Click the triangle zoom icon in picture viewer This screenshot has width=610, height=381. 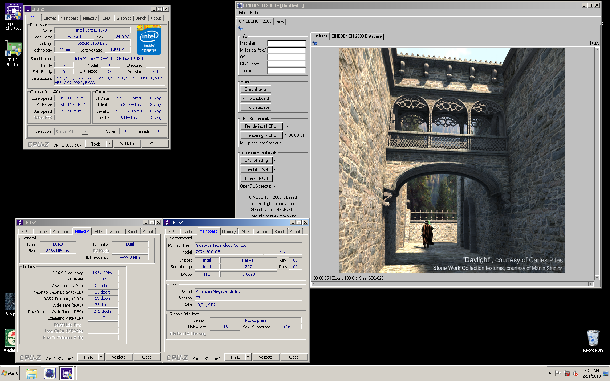tap(597, 43)
